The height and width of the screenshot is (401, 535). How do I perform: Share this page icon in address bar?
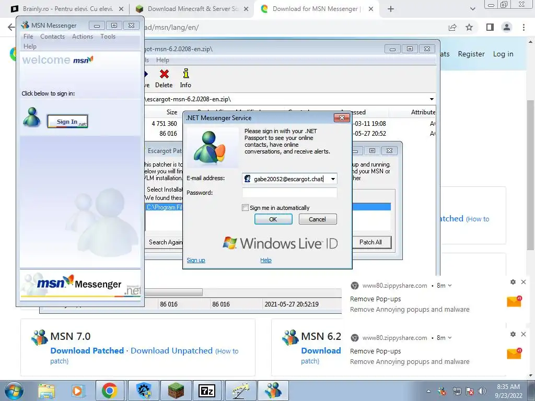[x=452, y=27]
